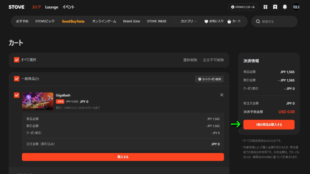Viewport: 310px width, 174px height.
Task: Open the notifications bell
Action: [285, 7]
